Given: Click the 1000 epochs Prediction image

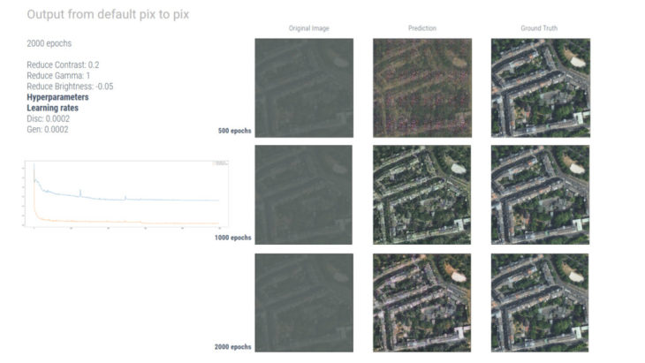Looking at the screenshot, I should click(x=421, y=194).
